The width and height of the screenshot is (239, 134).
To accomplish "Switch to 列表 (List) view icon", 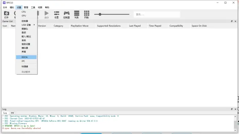I will tap(76, 15).
